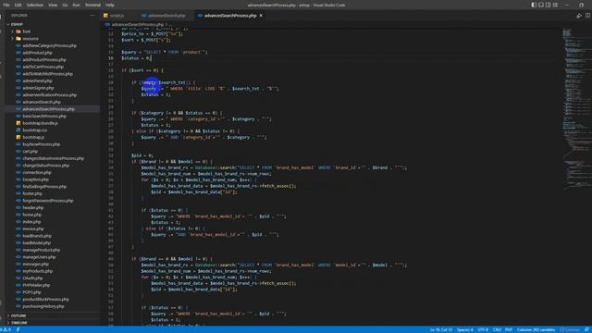The height and width of the screenshot is (333, 592).
Task: Open the Go menu
Action: coord(65,5)
